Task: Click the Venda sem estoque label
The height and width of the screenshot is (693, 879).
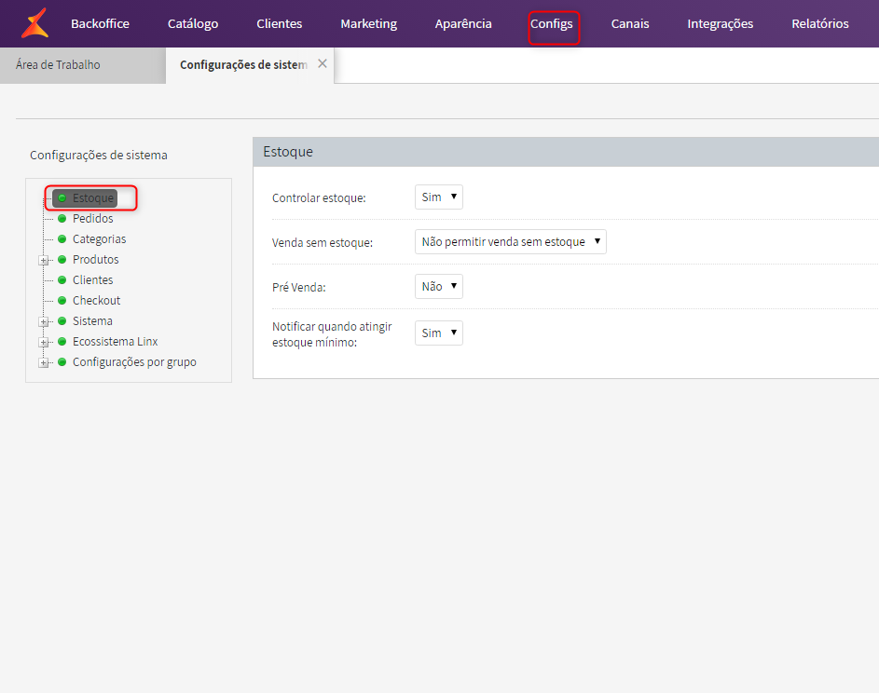Action: 323,242
